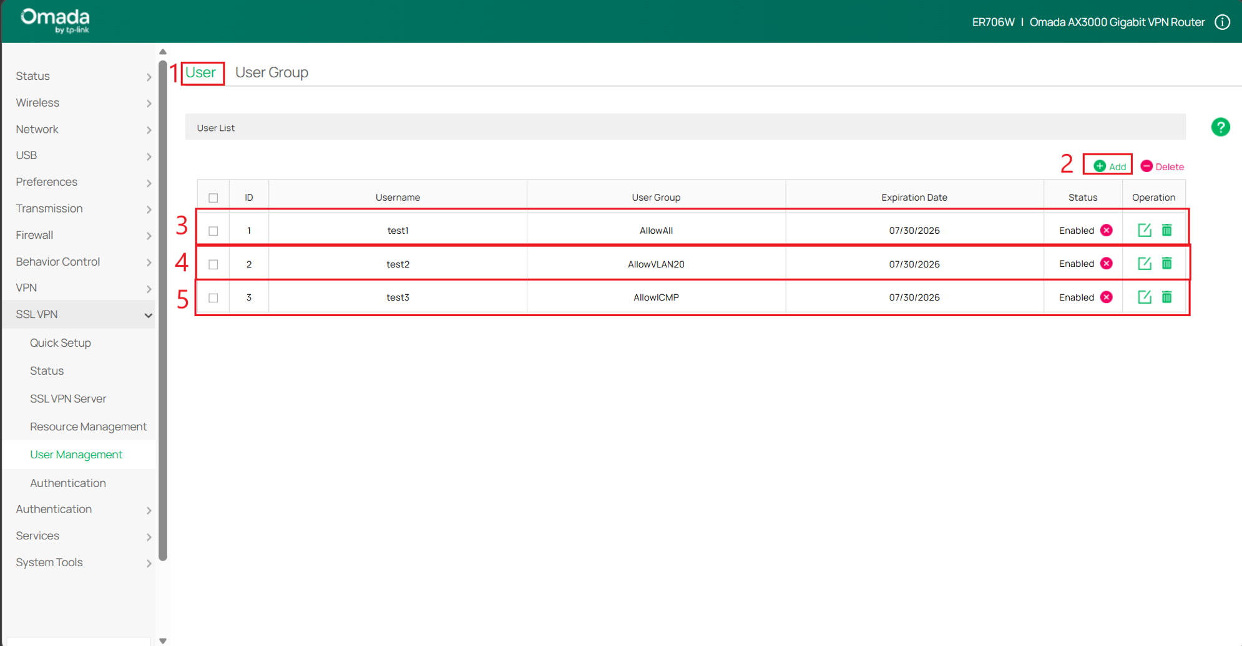The width and height of the screenshot is (1242, 646).
Task: Open Authentication under SSL VPN
Action: (x=68, y=483)
